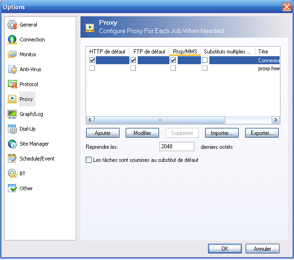Image resolution: width=294 pixels, height=260 pixels.
Task: Open the Monitor settings icon
Action: [x=12, y=55]
